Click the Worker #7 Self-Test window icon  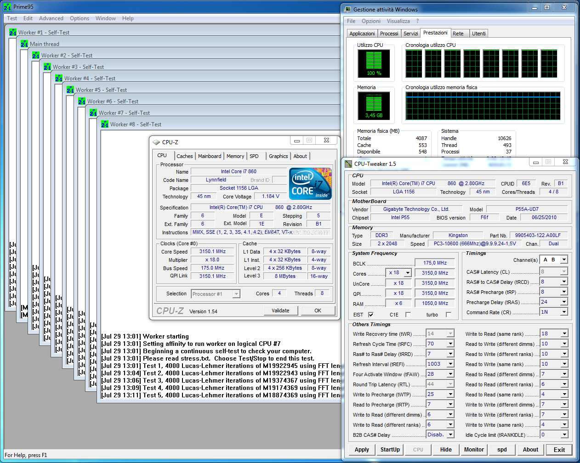(93, 113)
